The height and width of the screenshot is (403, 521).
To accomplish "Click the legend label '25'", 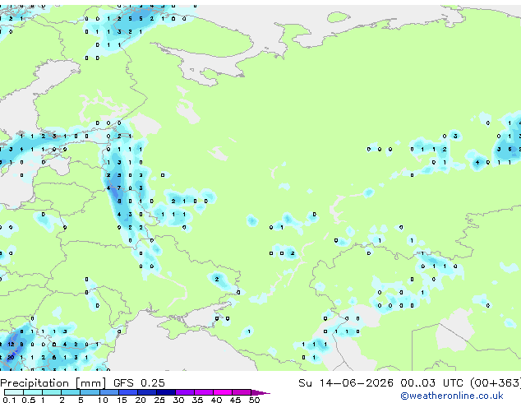I will (159, 400).
